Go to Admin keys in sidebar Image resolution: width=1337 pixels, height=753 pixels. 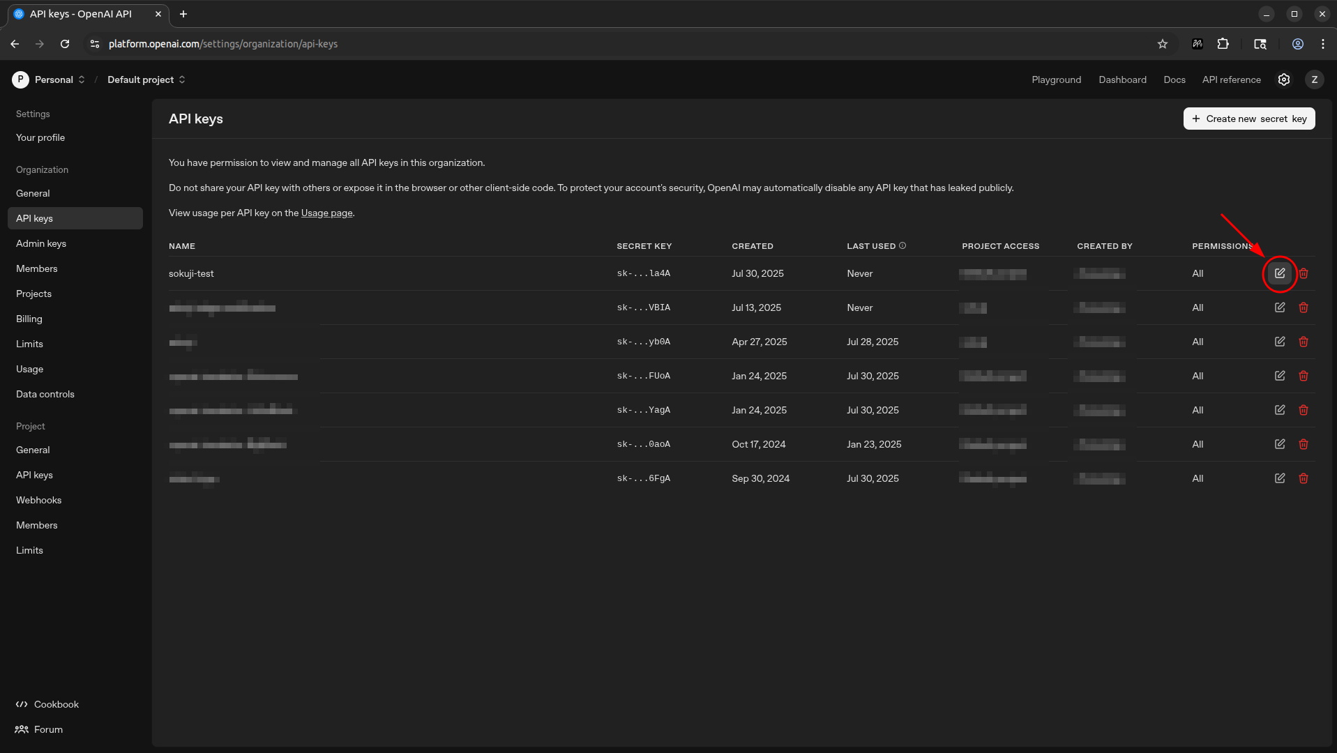(x=41, y=243)
